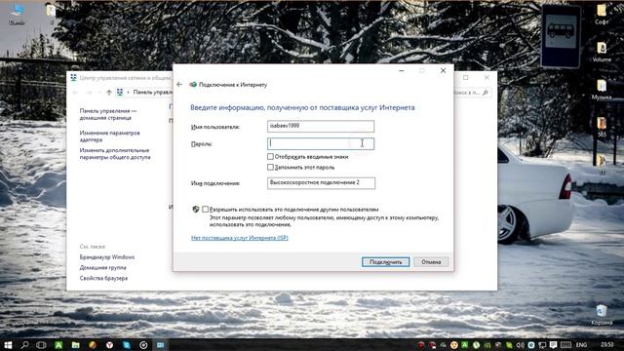The height and width of the screenshot is (351, 624).
Task: Click the Имя подключения label text
Action: point(215,183)
